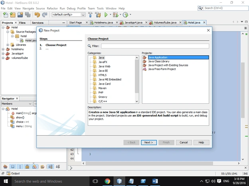
Task: Toggle the show fields navigator filter
Action: point(13,167)
